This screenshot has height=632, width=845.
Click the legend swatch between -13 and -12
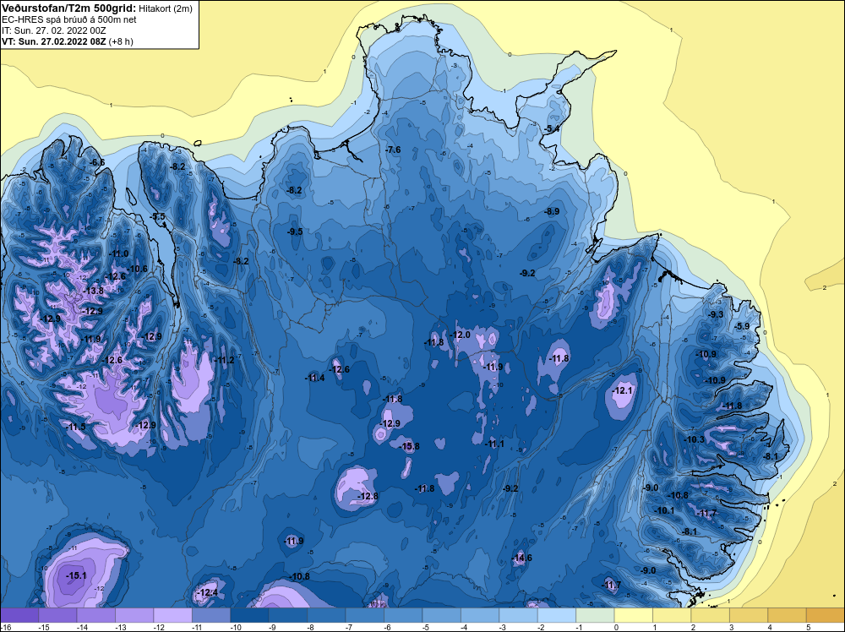point(134,615)
